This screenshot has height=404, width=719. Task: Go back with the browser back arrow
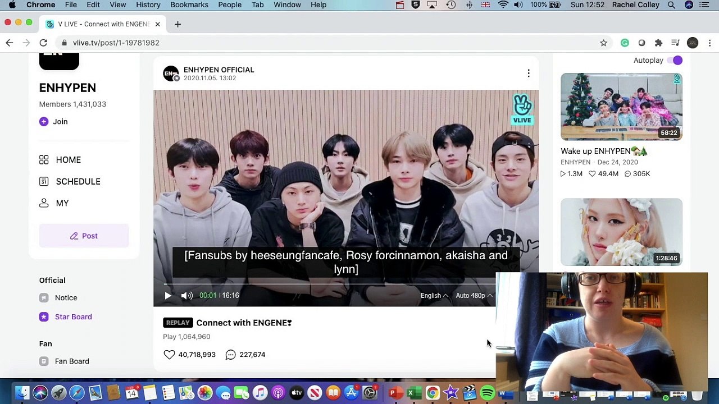(10, 43)
